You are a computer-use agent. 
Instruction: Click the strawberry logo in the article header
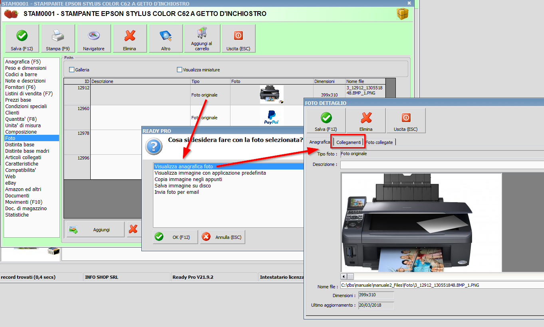(11, 14)
